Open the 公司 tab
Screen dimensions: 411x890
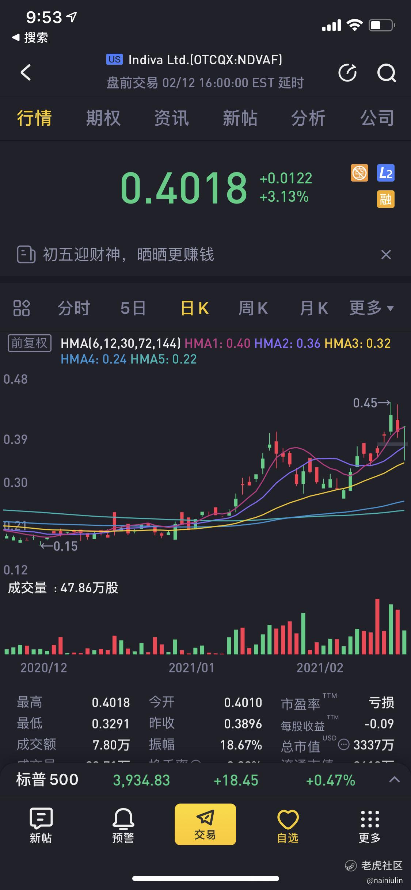[377, 118]
